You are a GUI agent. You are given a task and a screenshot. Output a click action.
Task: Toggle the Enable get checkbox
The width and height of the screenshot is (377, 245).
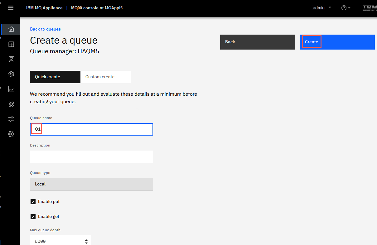pos(33,217)
